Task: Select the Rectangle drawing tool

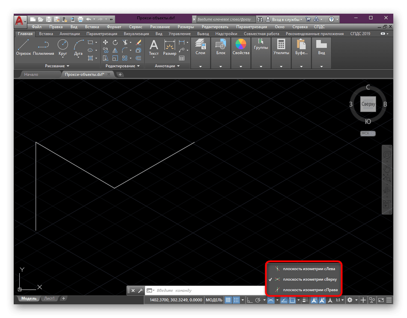Action: tap(90, 42)
